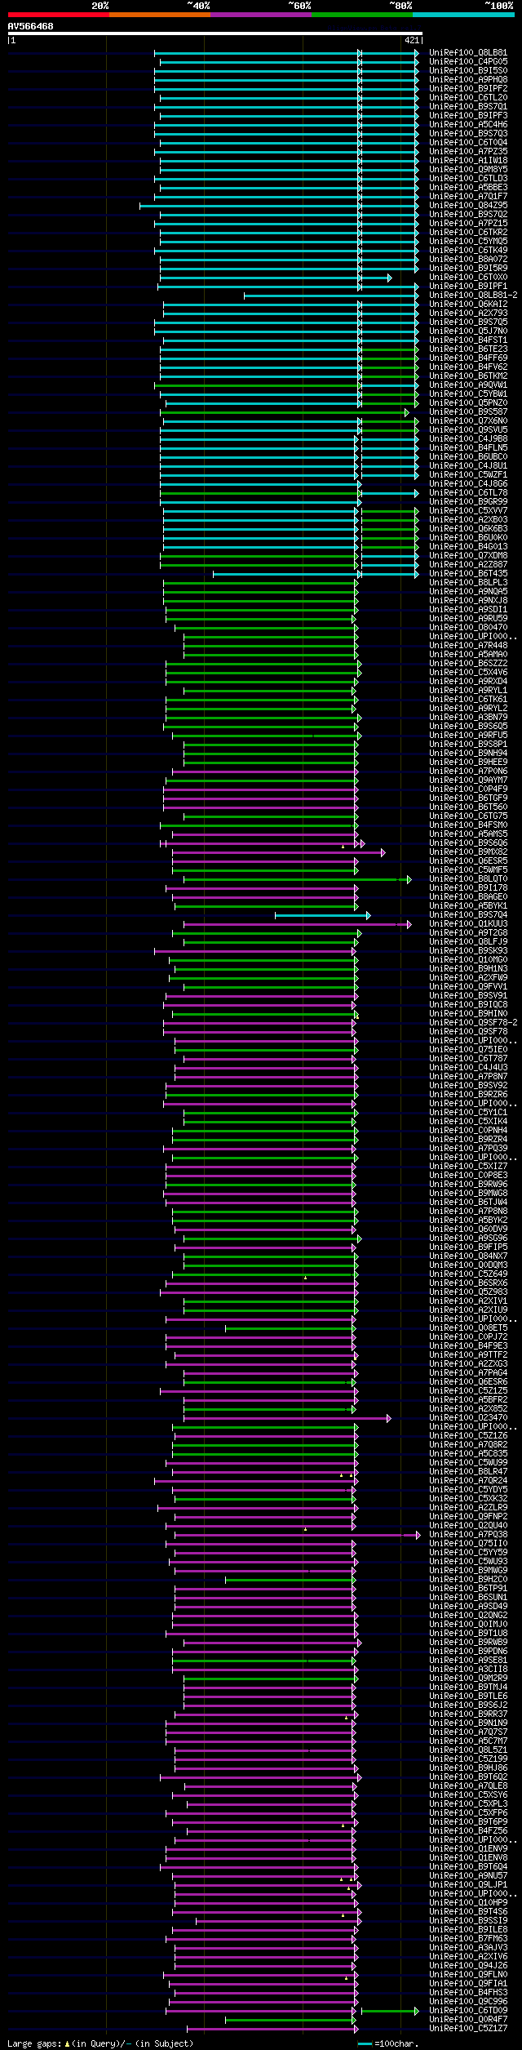522x2050 pixels.
Task: Click the white query sequence bar
Action: 215,33
